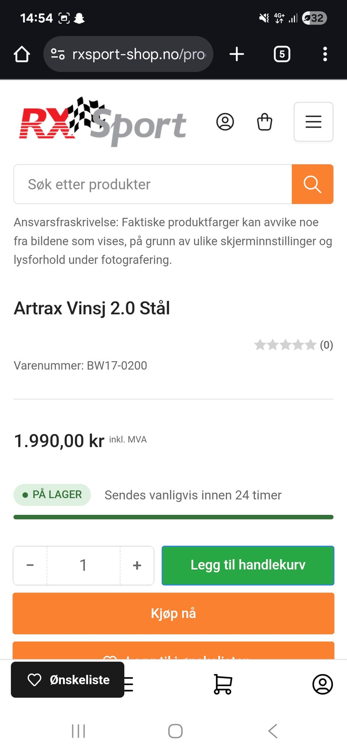The width and height of the screenshot is (347, 752).
Task: Open the shopping bag icon in header
Action: pyautogui.click(x=265, y=122)
